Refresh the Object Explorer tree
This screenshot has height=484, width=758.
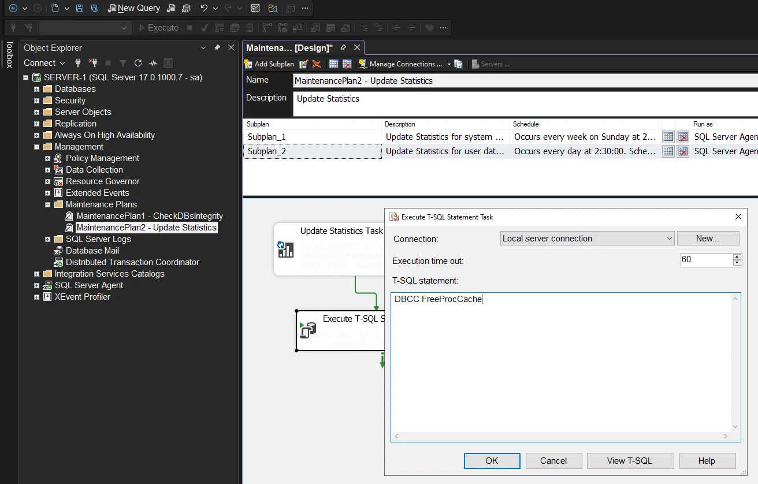tap(138, 63)
